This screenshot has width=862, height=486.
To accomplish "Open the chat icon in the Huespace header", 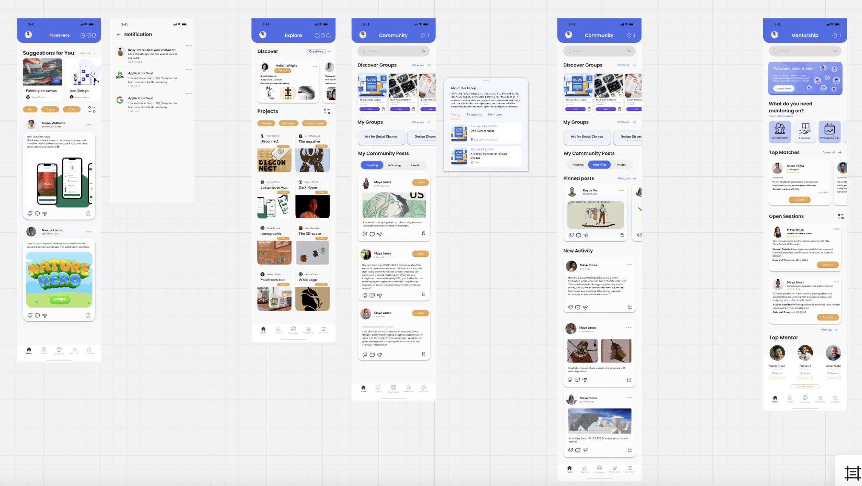I will pyautogui.click(x=88, y=35).
